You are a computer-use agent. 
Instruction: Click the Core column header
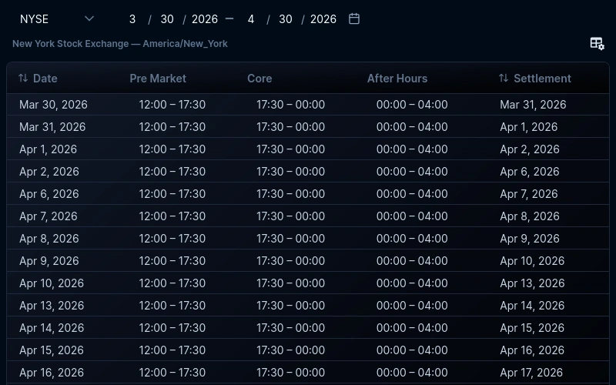tap(259, 79)
